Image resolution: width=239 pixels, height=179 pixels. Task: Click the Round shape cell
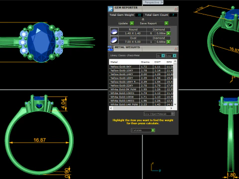click(x=133, y=29)
